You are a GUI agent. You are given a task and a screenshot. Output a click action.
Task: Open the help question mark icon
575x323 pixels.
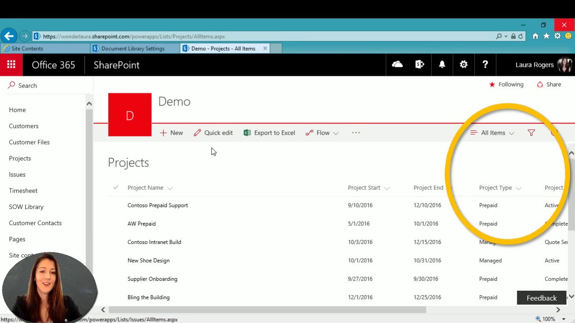(485, 65)
